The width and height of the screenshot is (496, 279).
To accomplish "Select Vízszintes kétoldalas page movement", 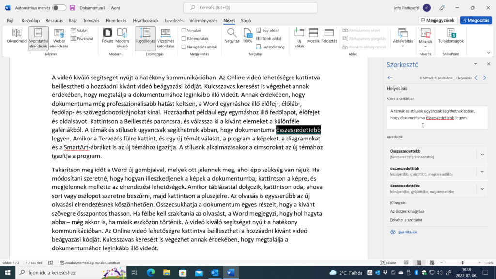I will click(x=166, y=38).
